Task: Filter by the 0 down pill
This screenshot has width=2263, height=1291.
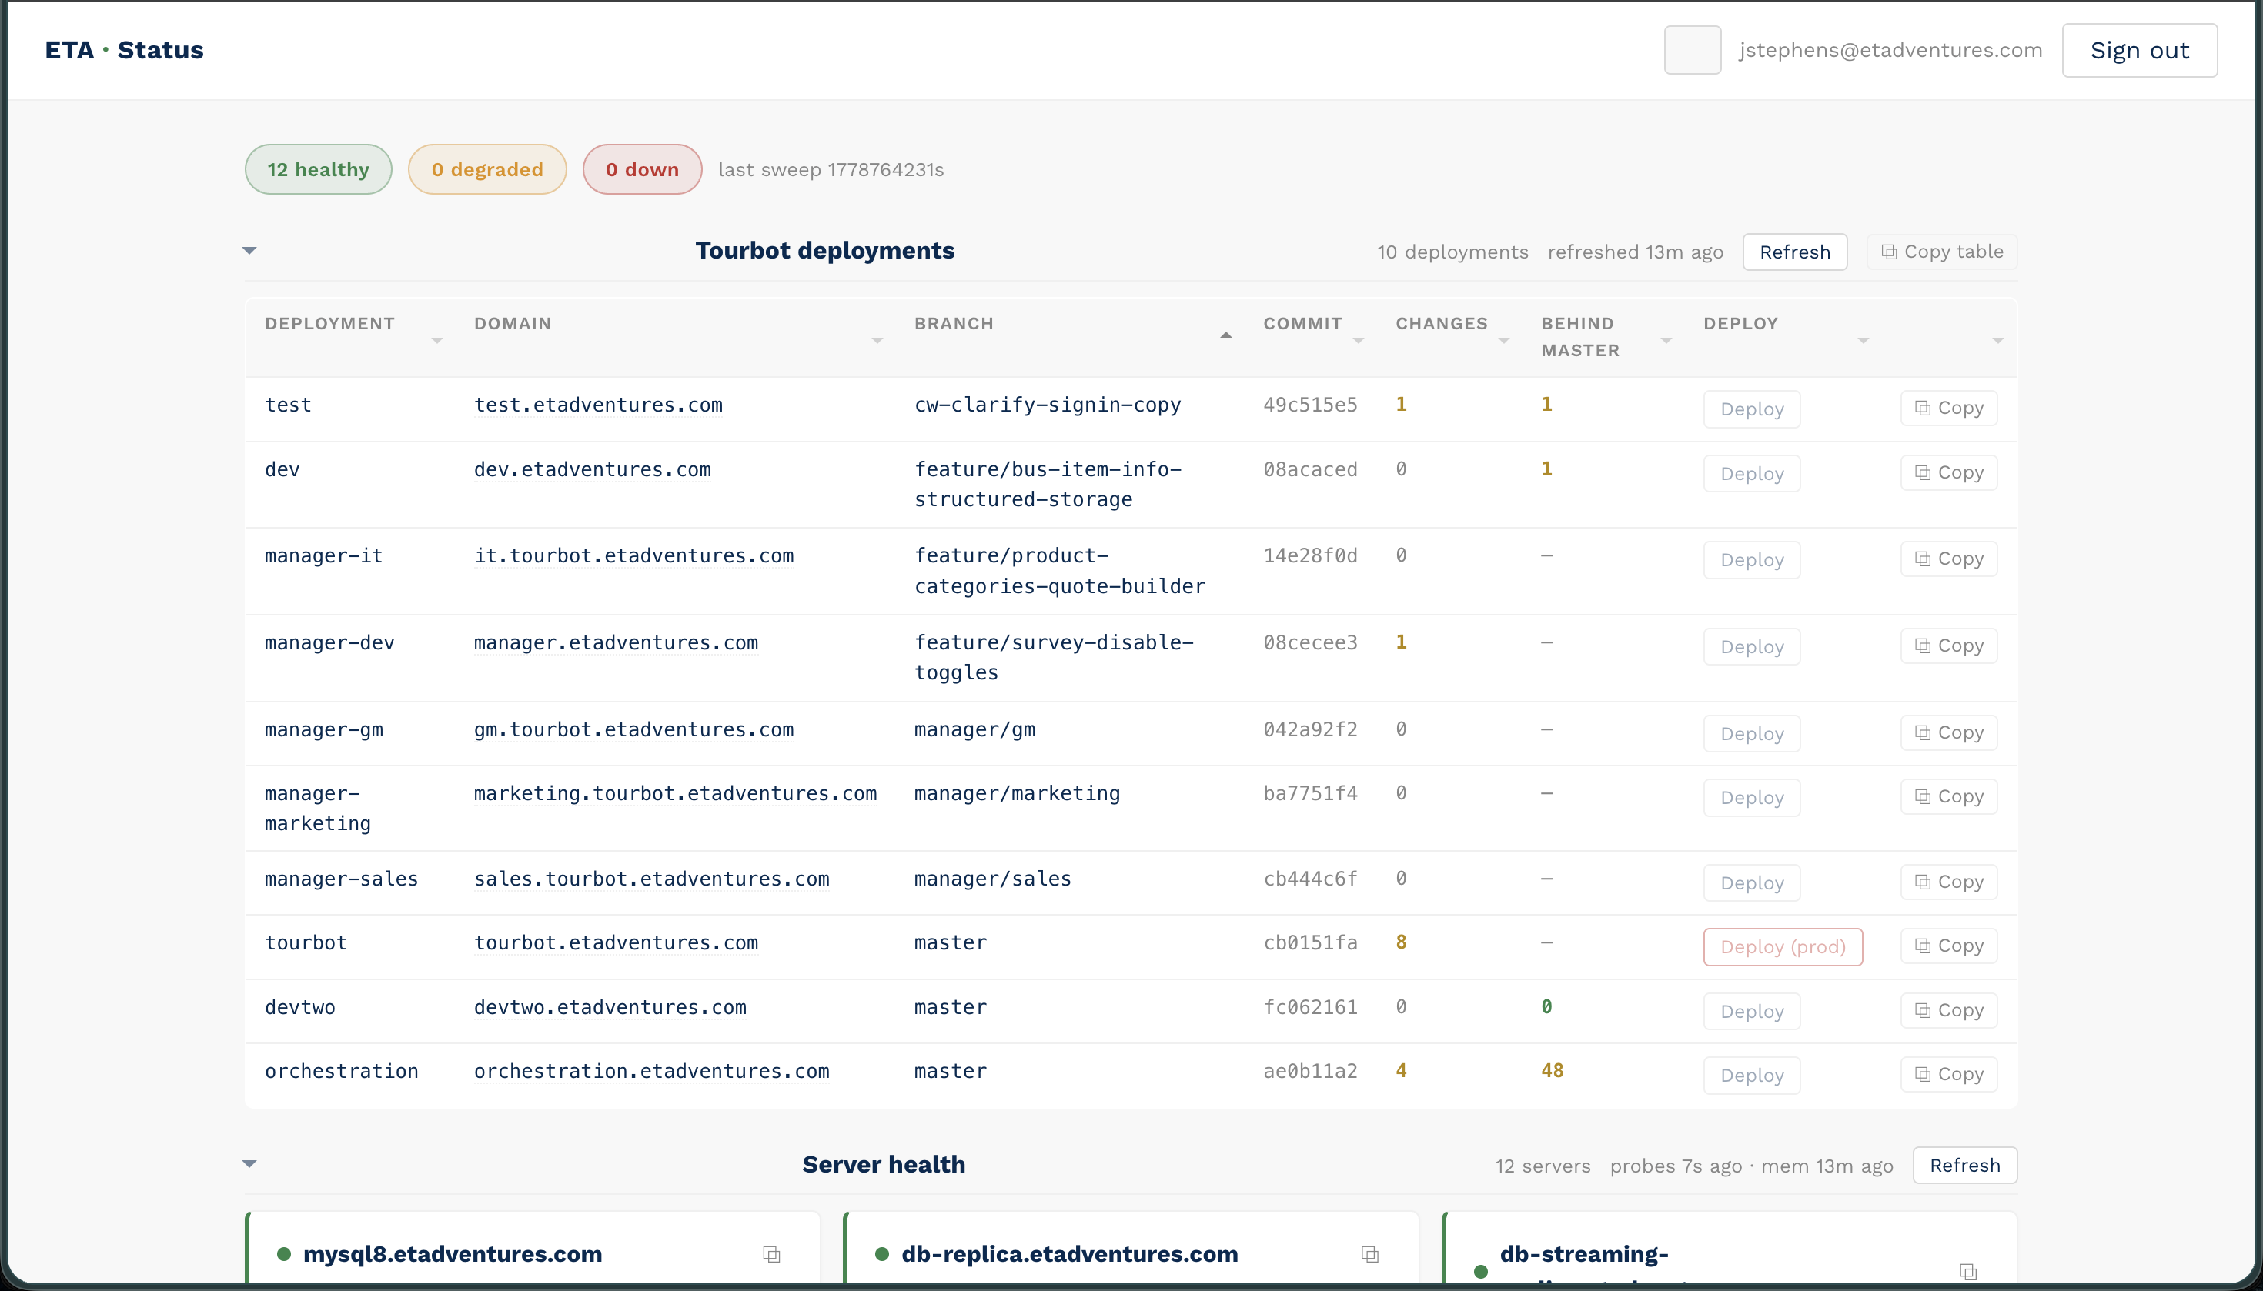Action: [x=642, y=169]
